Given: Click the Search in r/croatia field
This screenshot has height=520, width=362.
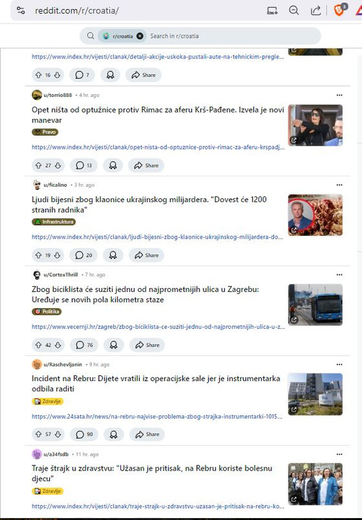Looking at the screenshot, I should tap(232, 36).
